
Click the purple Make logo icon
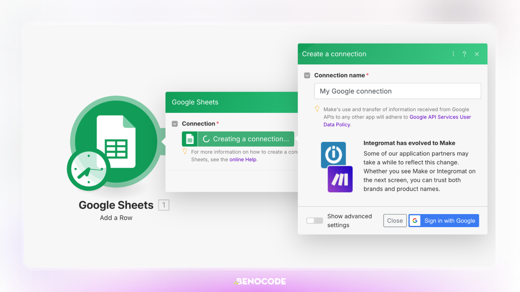[x=340, y=179]
